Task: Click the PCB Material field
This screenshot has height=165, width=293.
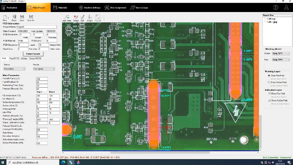Action: pyautogui.click(x=23, y=41)
